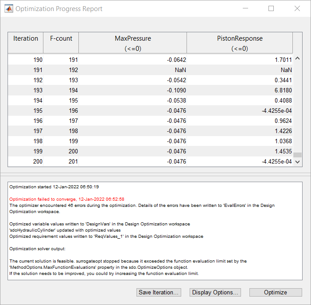The width and height of the screenshot is (311, 305).
Task: Minimize the Optimization Progress Report window
Action: click(245, 8)
